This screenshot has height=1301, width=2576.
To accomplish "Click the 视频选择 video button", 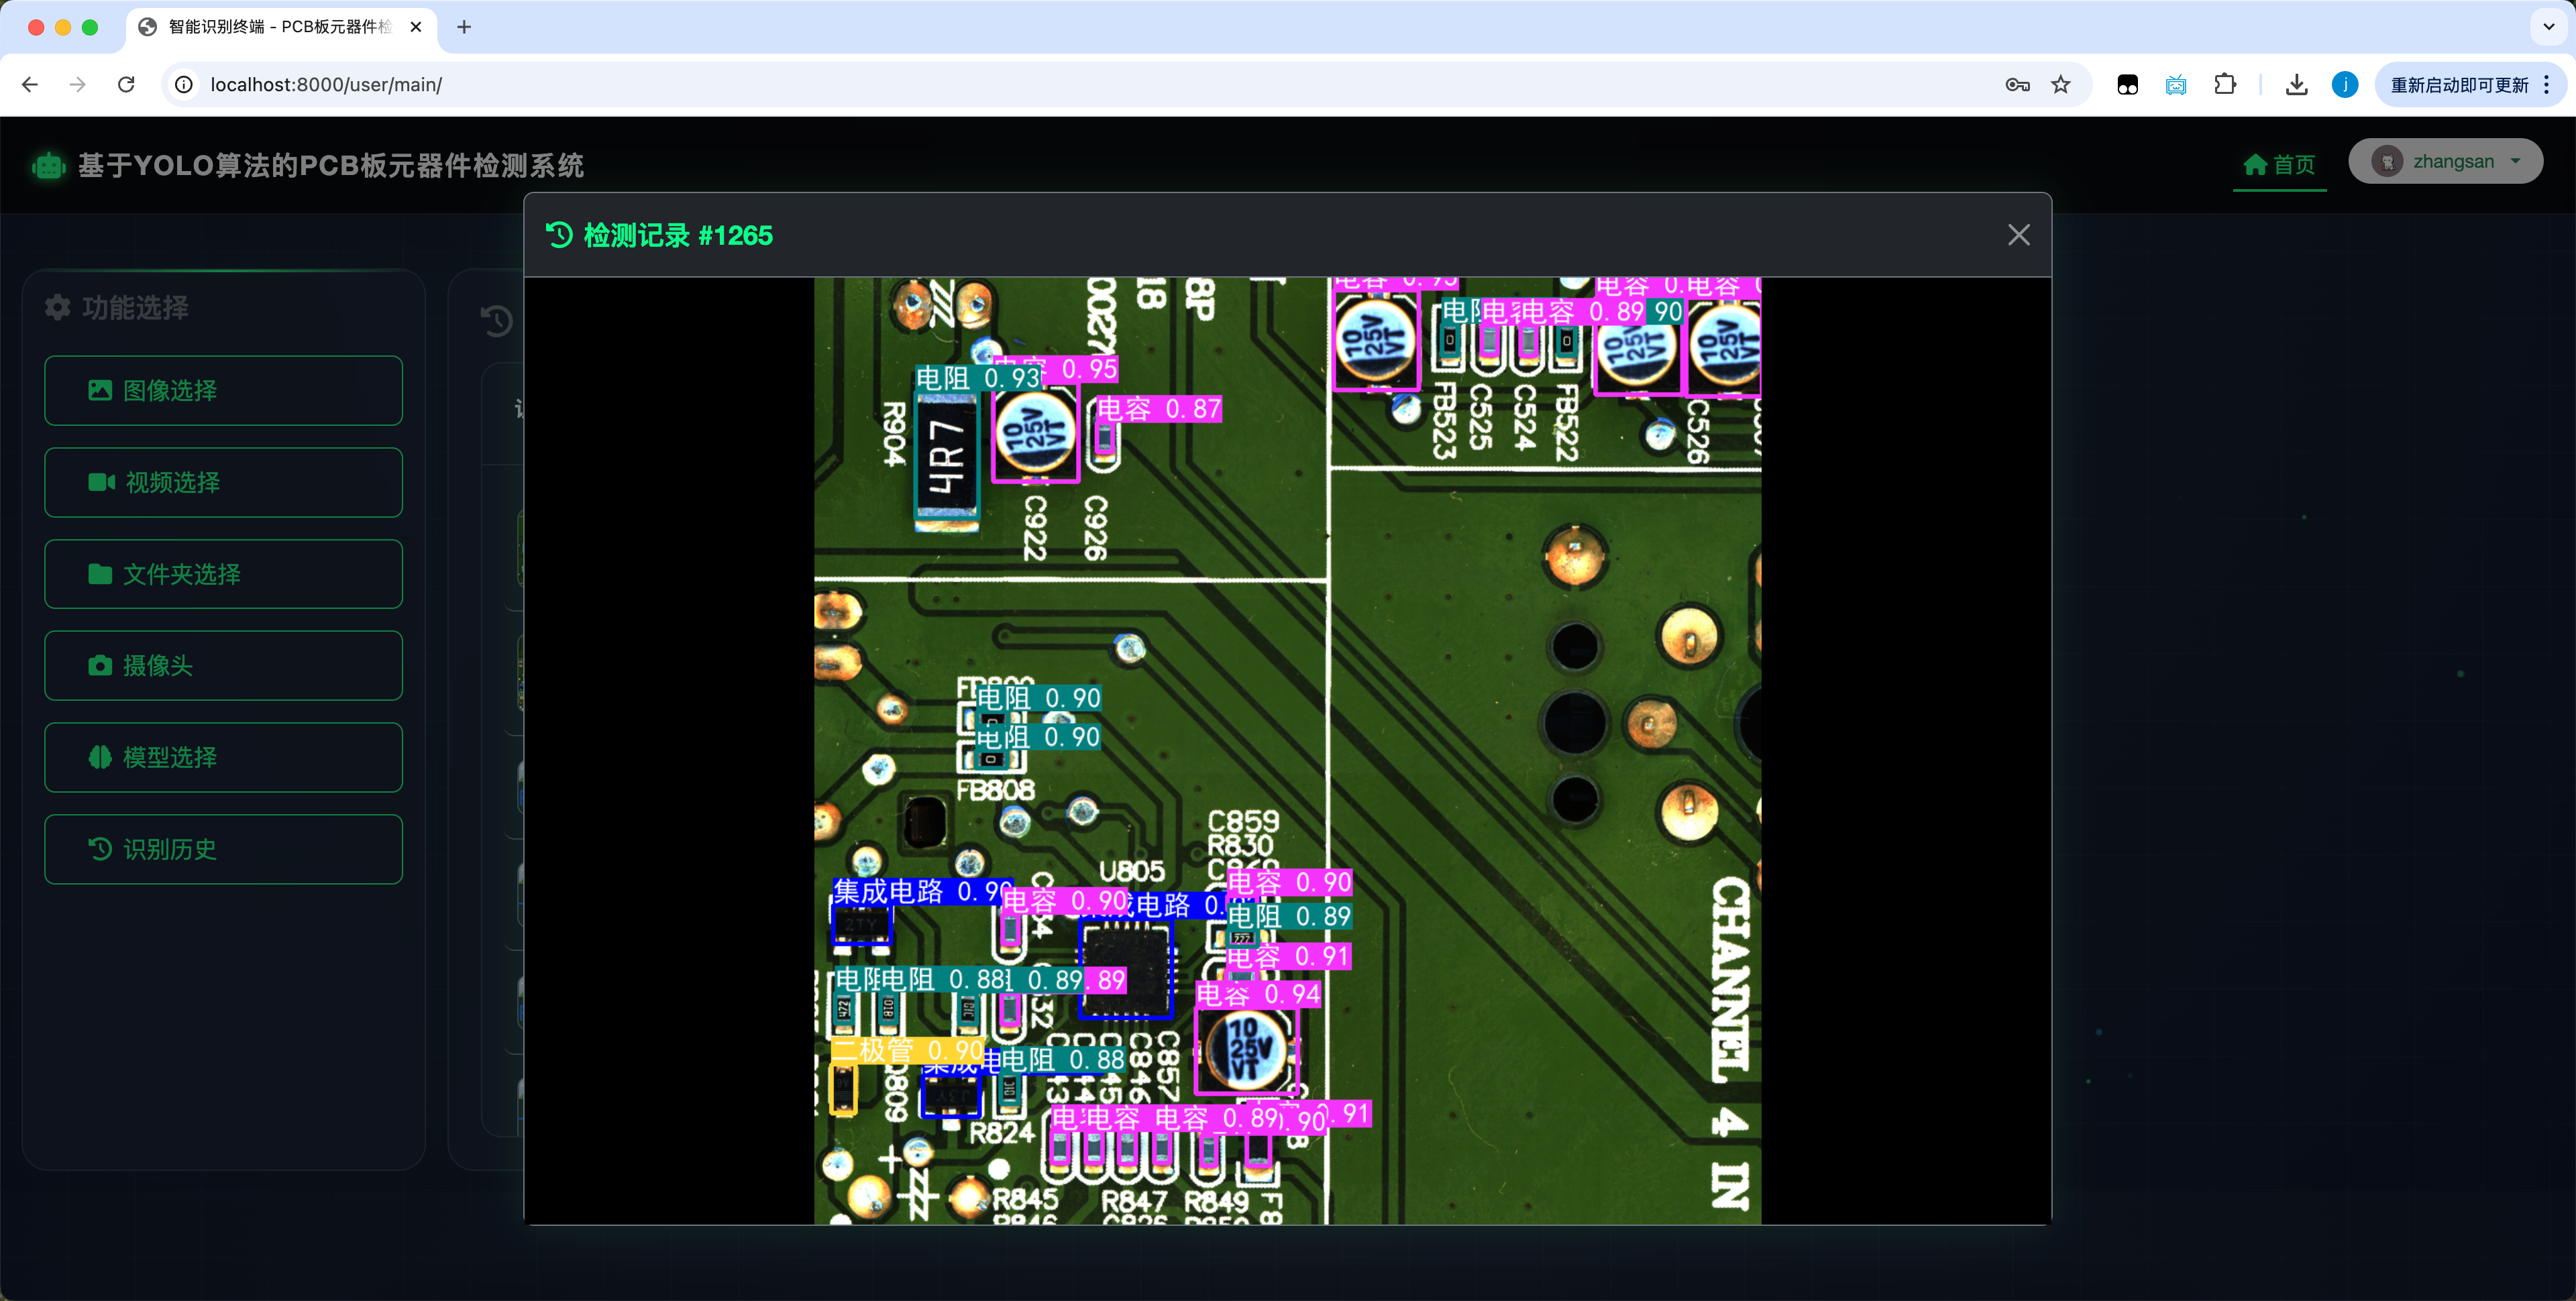I will pyautogui.click(x=223, y=483).
